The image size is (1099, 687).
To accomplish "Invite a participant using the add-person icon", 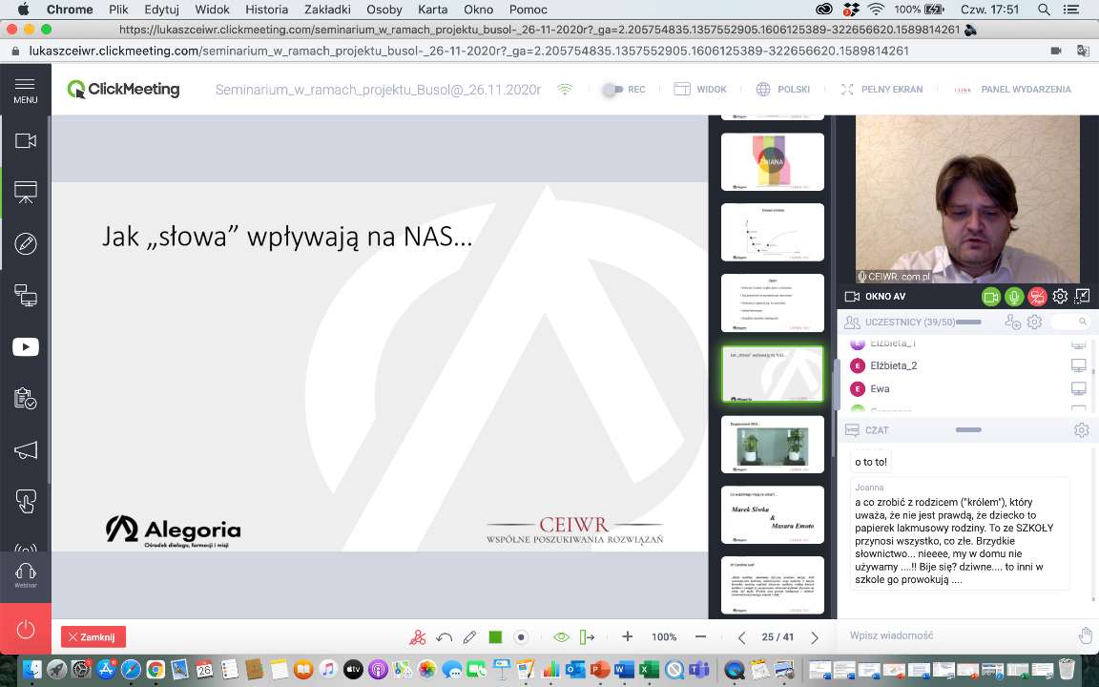I will pos(1013,323).
